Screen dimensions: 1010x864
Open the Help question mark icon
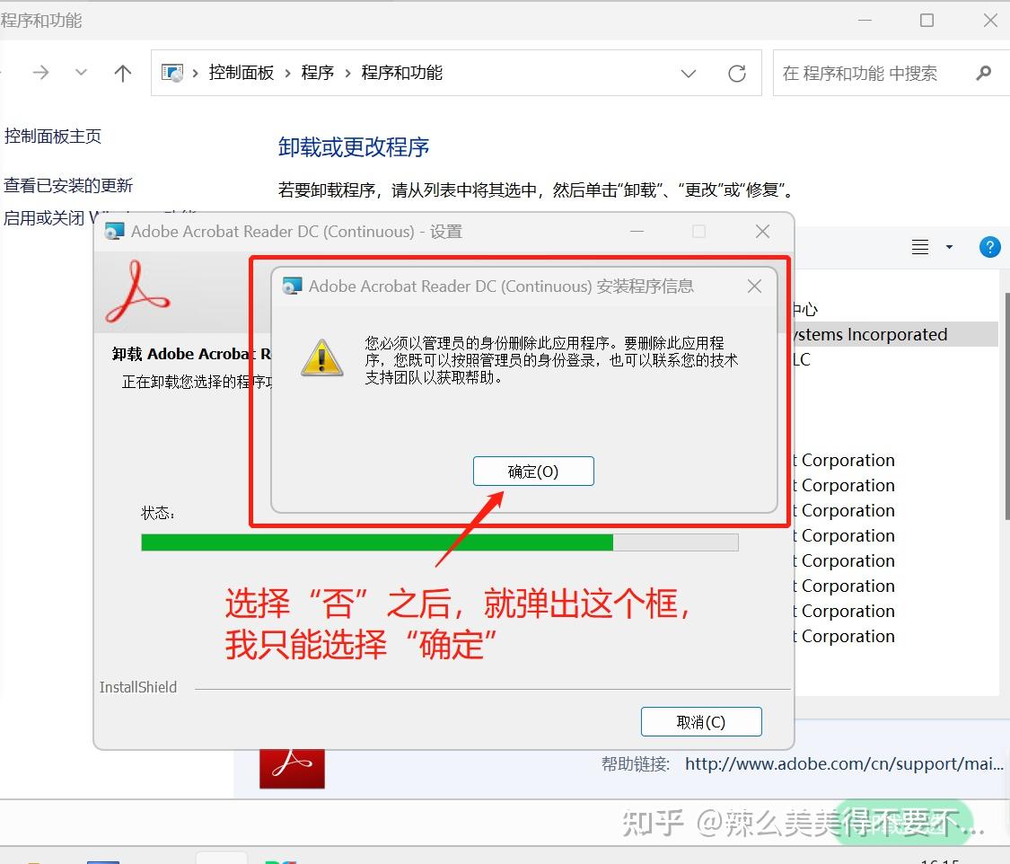(x=989, y=246)
